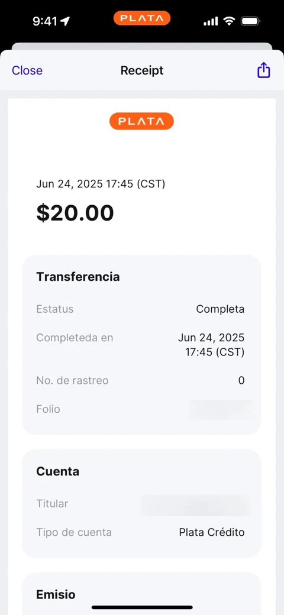284x615 pixels.
Task: Tap the blurred Titular name
Action: click(x=196, y=505)
